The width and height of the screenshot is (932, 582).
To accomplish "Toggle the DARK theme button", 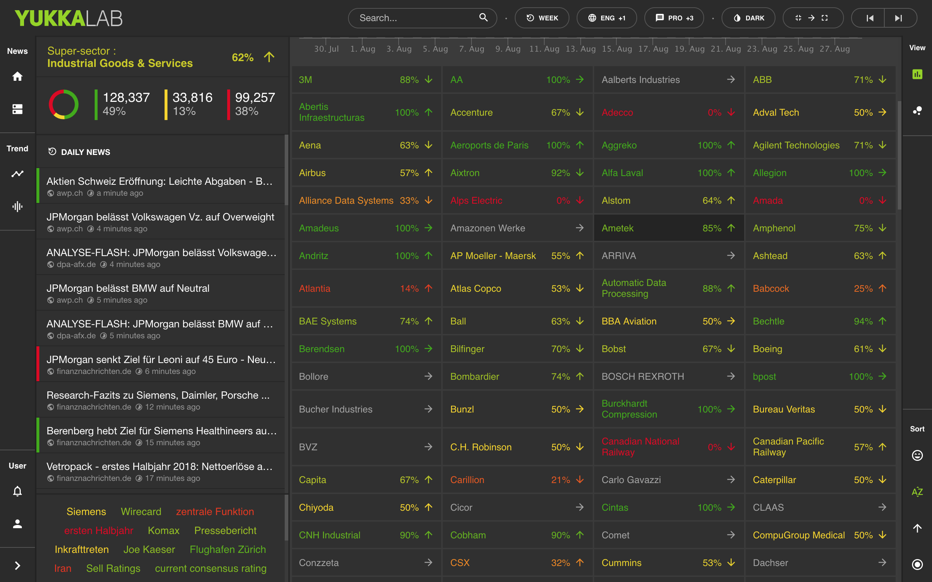I will pos(748,18).
